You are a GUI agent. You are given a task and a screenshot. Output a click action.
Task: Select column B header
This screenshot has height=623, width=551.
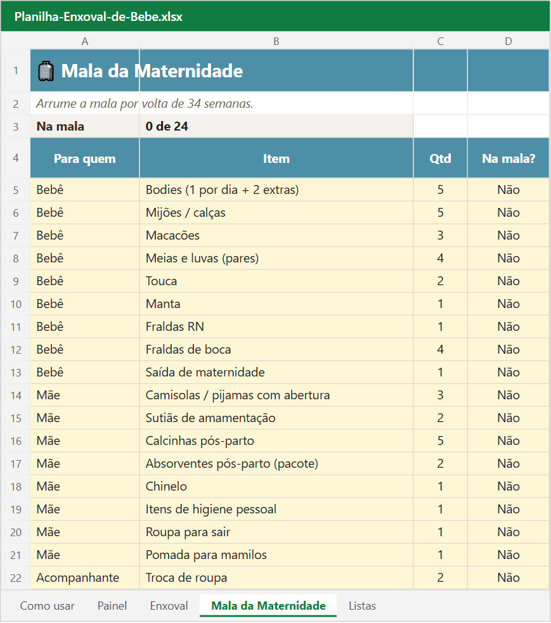(276, 41)
